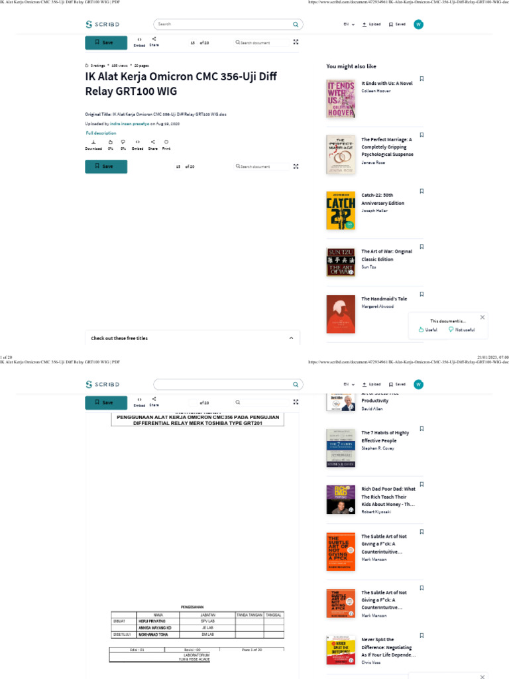Open uploader indra insan prasetyo's profile link

point(129,124)
